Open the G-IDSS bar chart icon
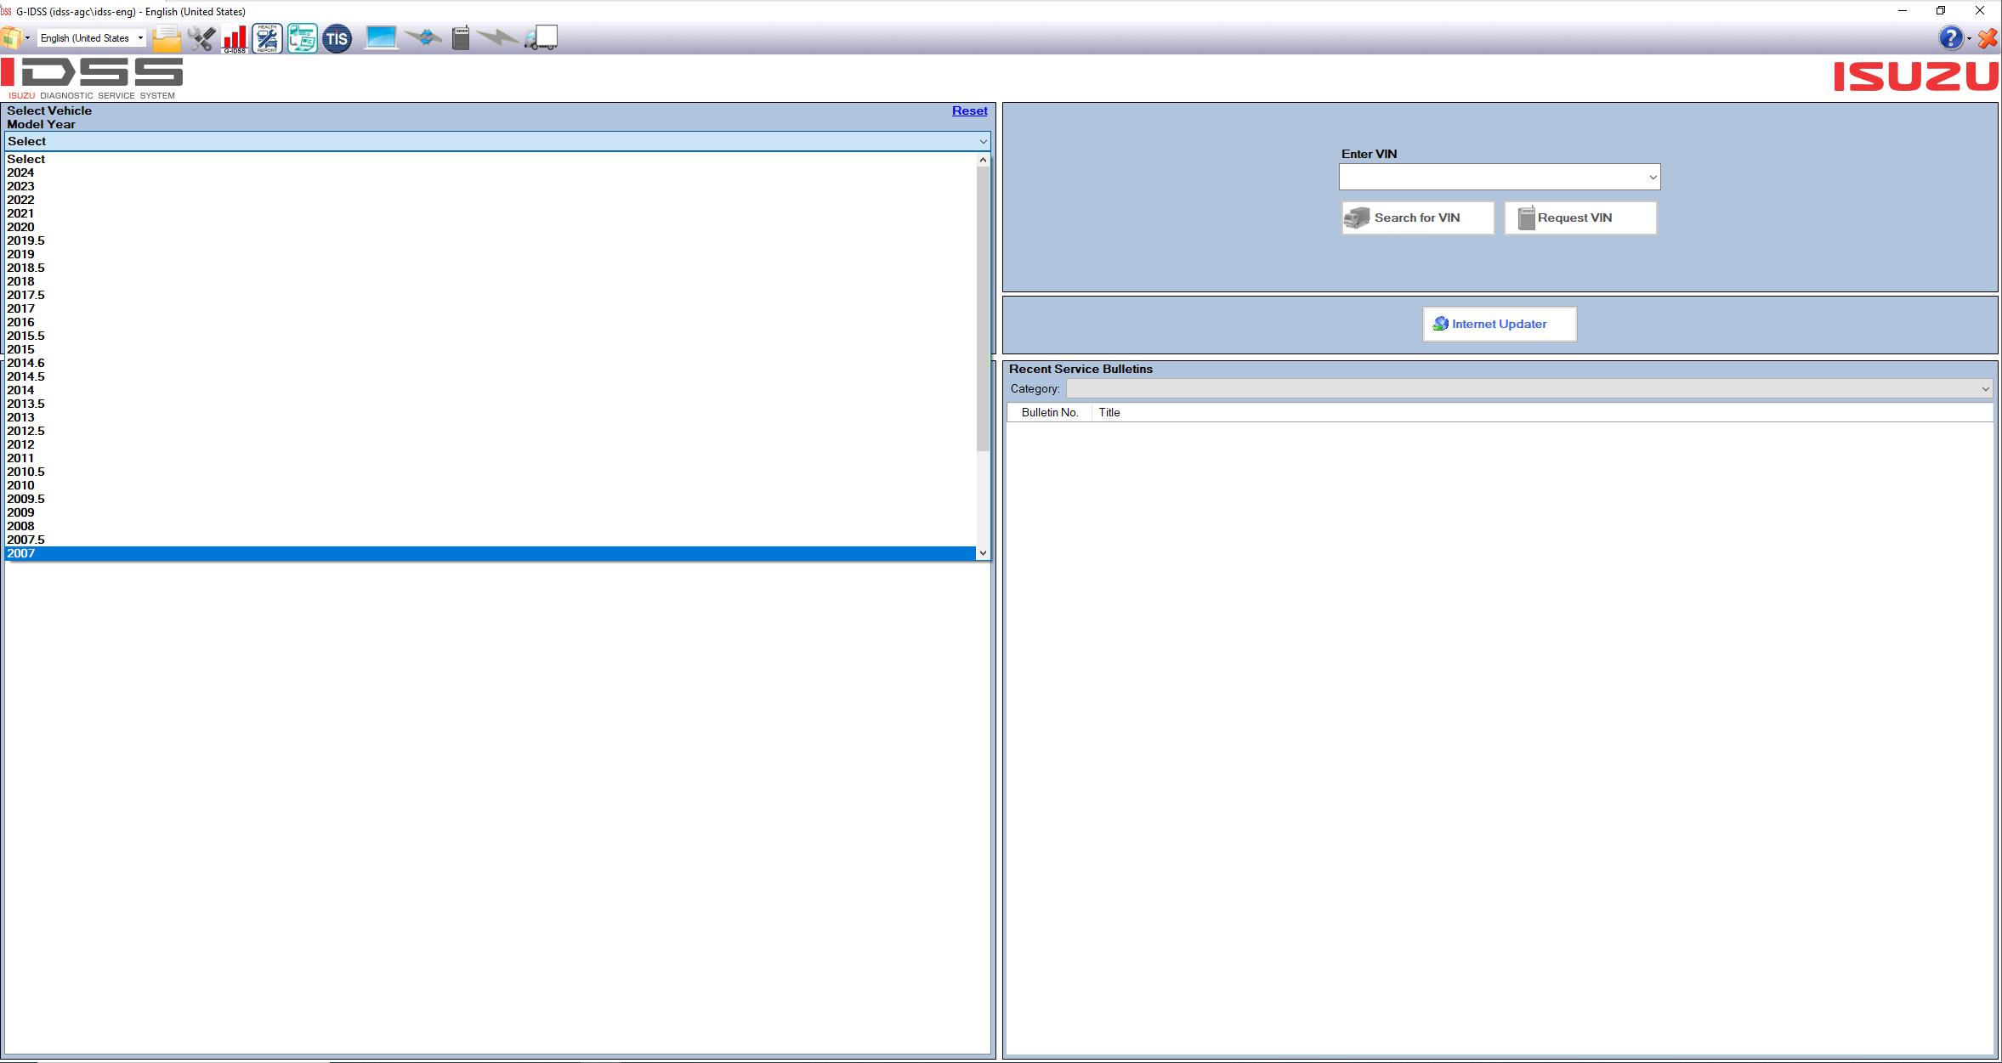The width and height of the screenshot is (2002, 1063). (235, 38)
